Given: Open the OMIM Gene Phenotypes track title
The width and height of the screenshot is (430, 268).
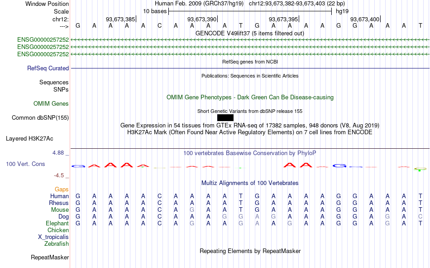Looking at the screenshot, I should click(x=250, y=97).
